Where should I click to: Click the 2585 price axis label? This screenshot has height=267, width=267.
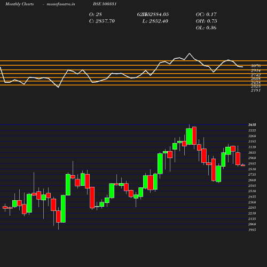[x=252, y=186]
